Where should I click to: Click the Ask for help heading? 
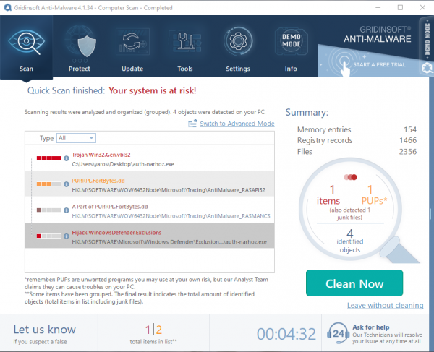point(371,327)
